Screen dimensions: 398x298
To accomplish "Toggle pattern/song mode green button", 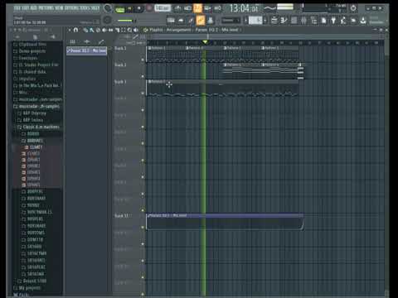I will pos(119,9).
